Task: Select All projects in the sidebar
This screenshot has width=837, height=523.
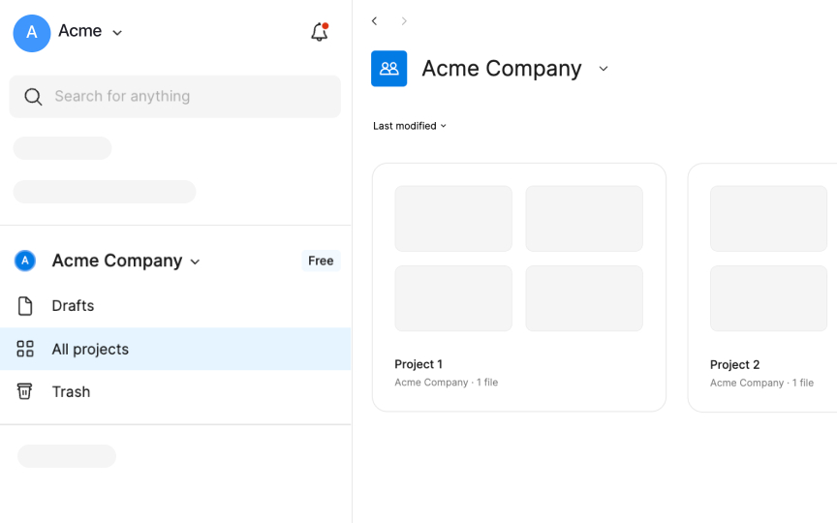Action: point(175,349)
